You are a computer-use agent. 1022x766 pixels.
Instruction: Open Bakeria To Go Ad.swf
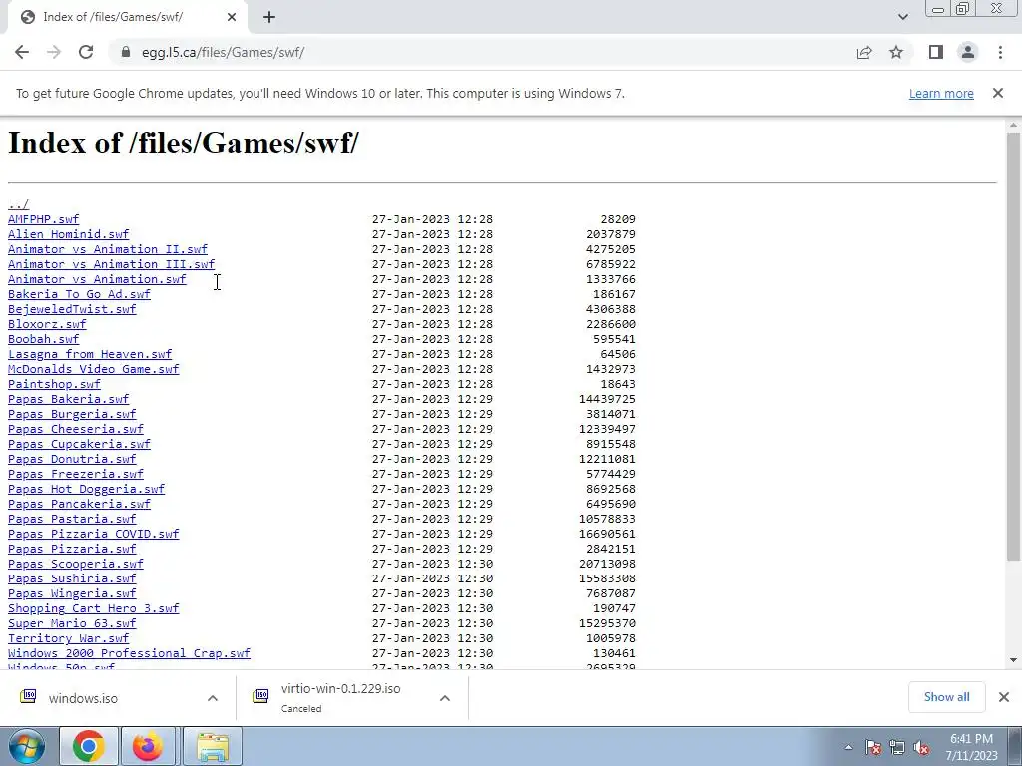(x=79, y=294)
